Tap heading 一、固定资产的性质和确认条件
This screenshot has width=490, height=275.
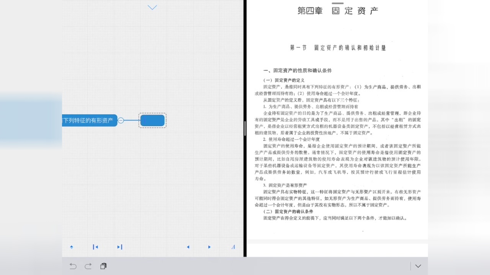tap(297, 71)
